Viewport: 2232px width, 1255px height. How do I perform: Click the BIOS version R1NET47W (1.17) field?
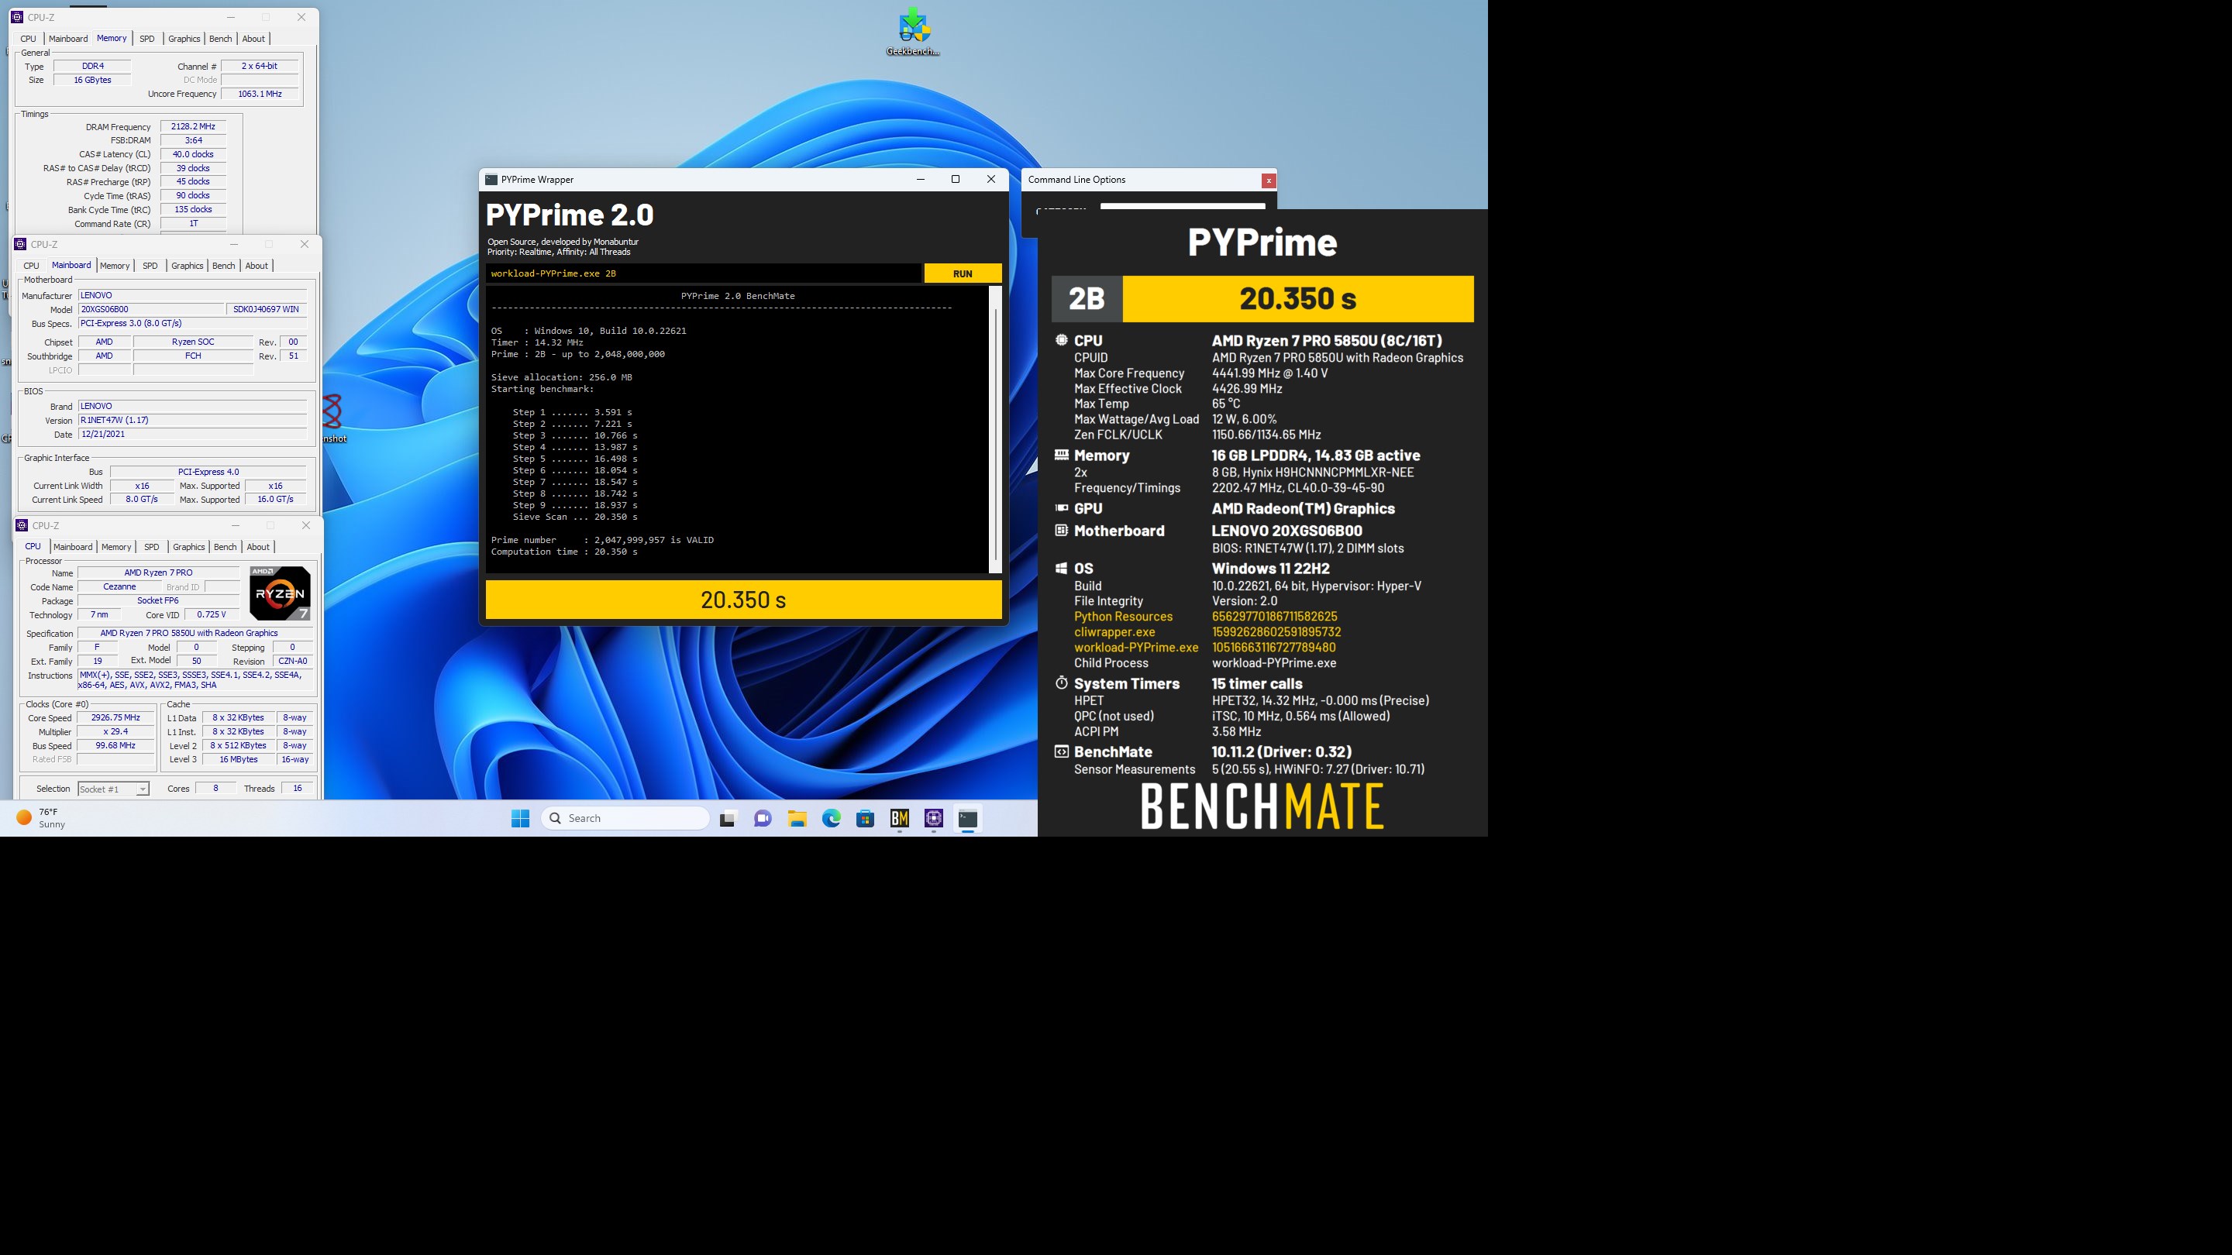[192, 420]
